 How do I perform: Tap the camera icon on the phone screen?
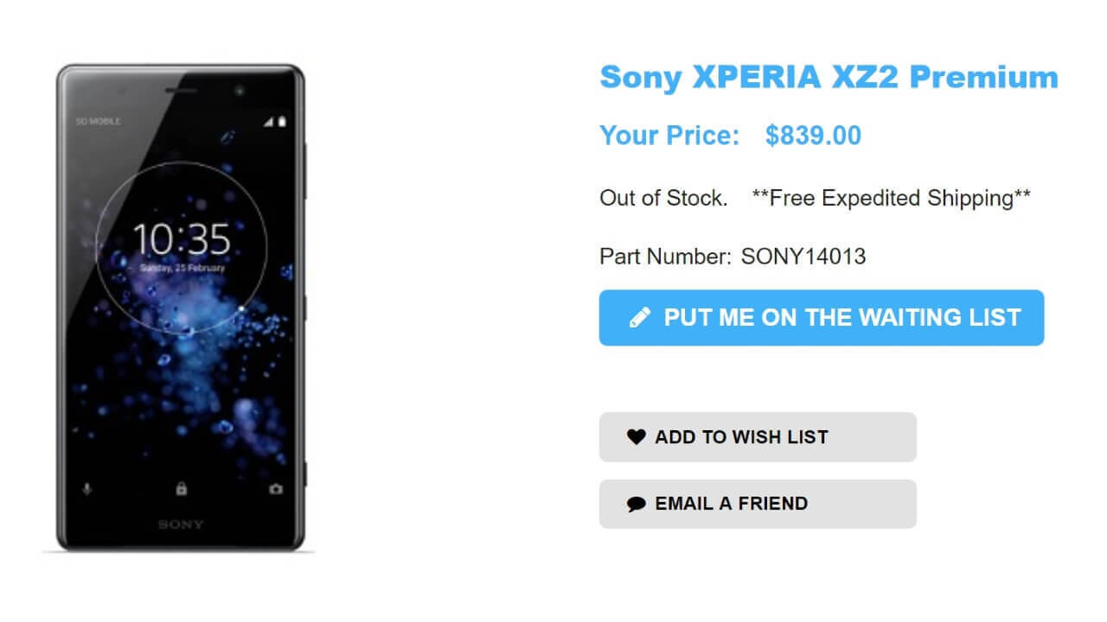[275, 489]
